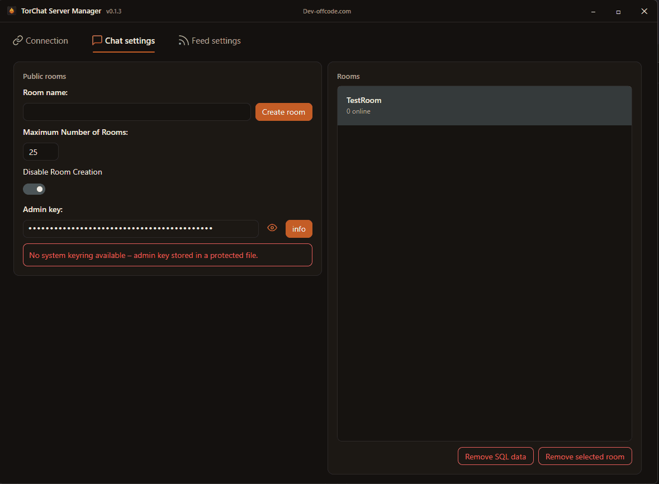
Task: Select the TestRoom entry in Rooms list
Action: (x=484, y=106)
